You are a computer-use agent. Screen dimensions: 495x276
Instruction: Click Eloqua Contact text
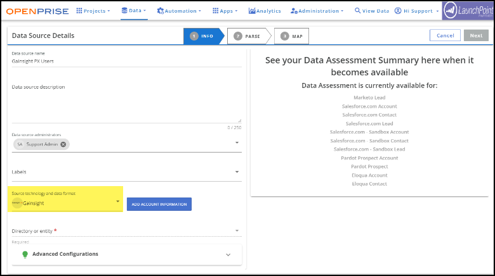369,184
